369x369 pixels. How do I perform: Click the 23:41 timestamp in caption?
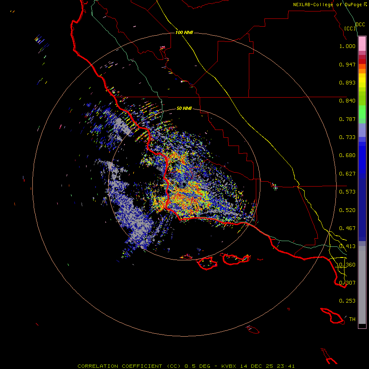[286, 366]
